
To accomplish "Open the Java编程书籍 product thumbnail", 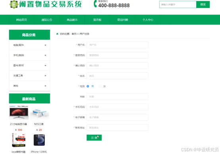I will (x=19, y=140).
